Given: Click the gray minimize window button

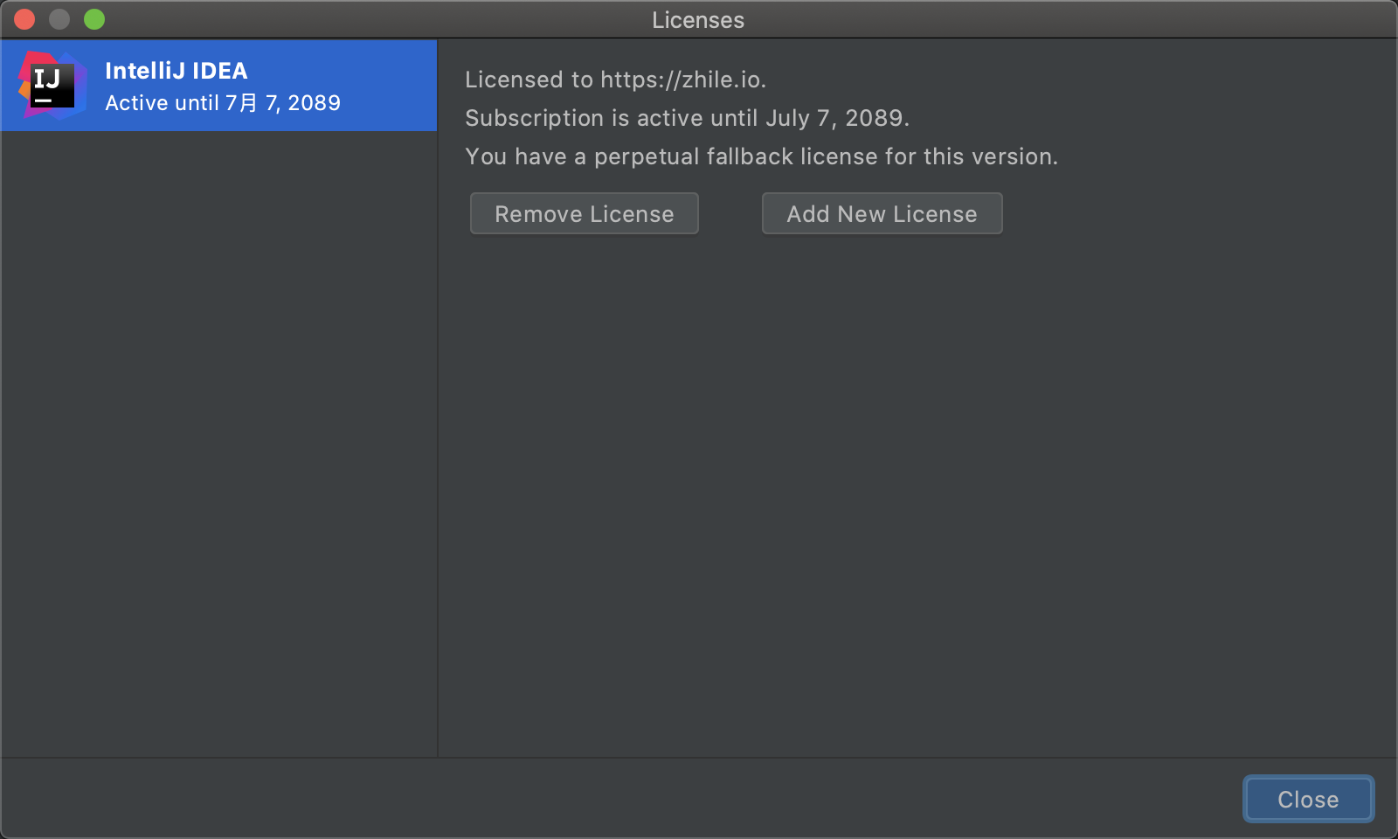Looking at the screenshot, I should point(59,19).
